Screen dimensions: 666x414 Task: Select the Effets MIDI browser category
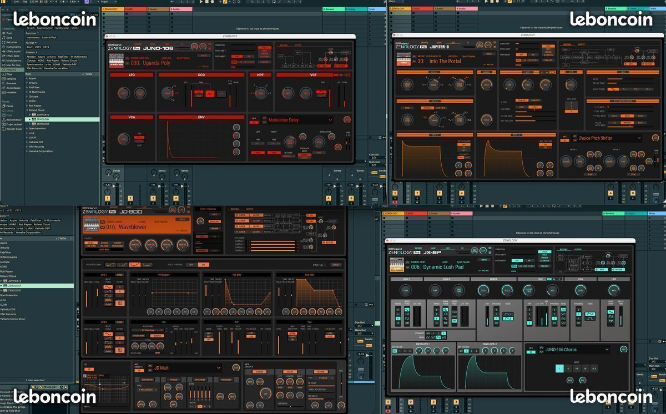point(12,56)
